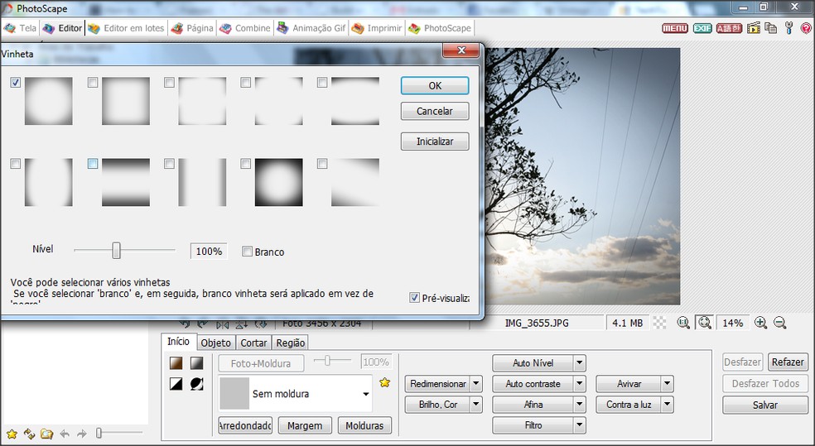Image resolution: width=815 pixels, height=446 pixels.
Task: Zoom out with the minus magnifier
Action: 779,323
